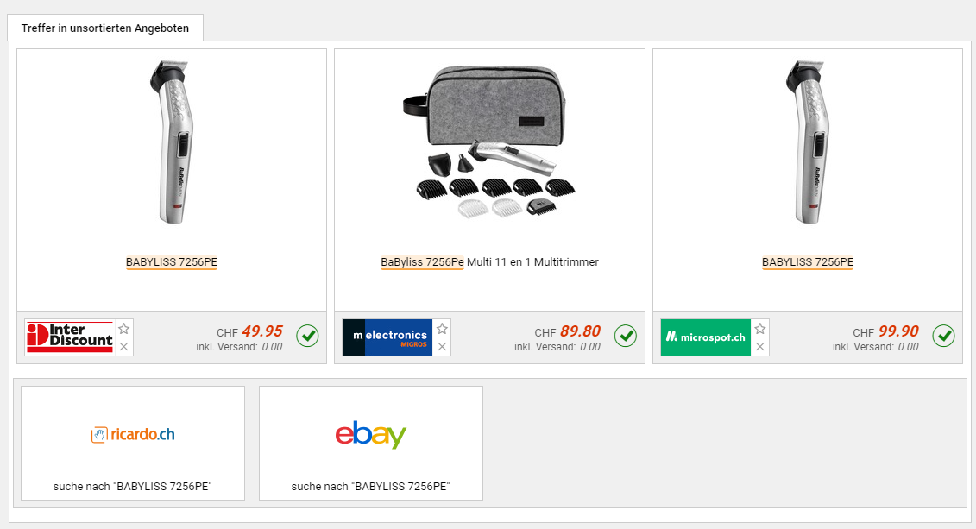
Task: Click the trimmer image in Inter Discount offer
Action: (172, 143)
